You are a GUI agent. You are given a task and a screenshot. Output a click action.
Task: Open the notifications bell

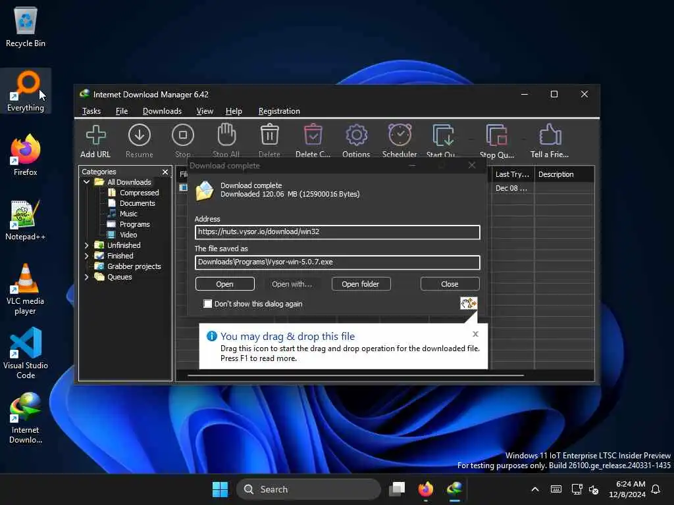pos(656,489)
